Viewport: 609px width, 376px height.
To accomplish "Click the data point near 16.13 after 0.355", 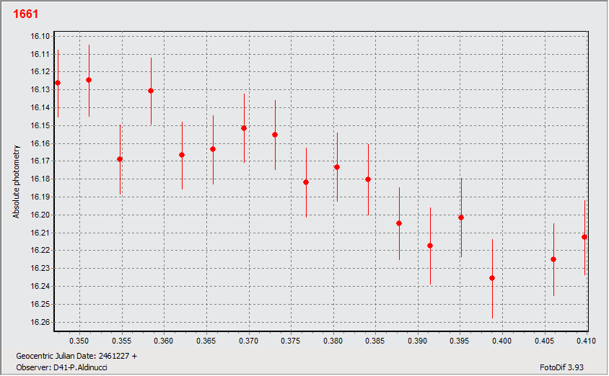I will point(151,91).
